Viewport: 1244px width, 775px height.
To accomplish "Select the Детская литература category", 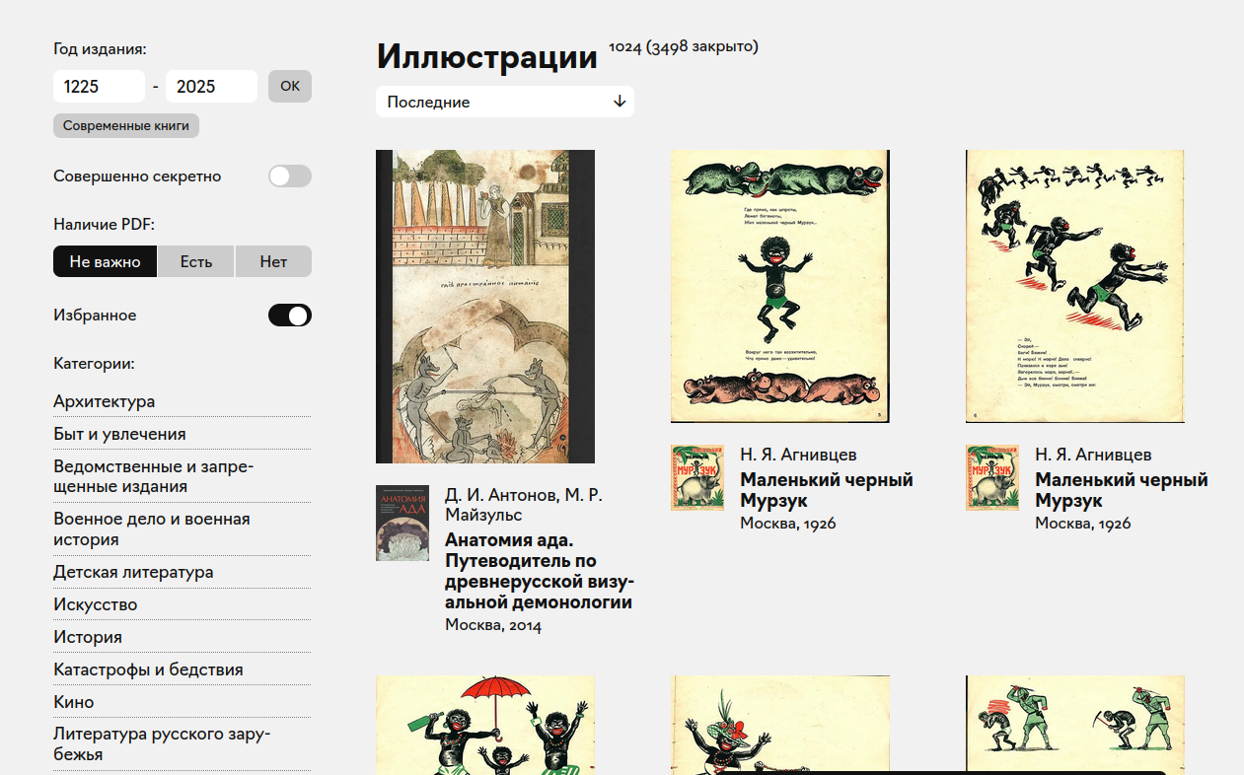I will coord(133,572).
